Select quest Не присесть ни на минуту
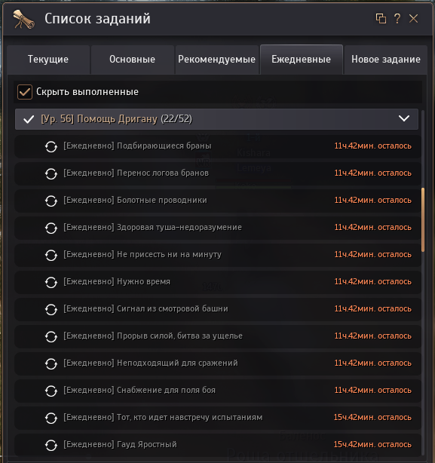Viewport: 435px width, 463px height. point(218,255)
